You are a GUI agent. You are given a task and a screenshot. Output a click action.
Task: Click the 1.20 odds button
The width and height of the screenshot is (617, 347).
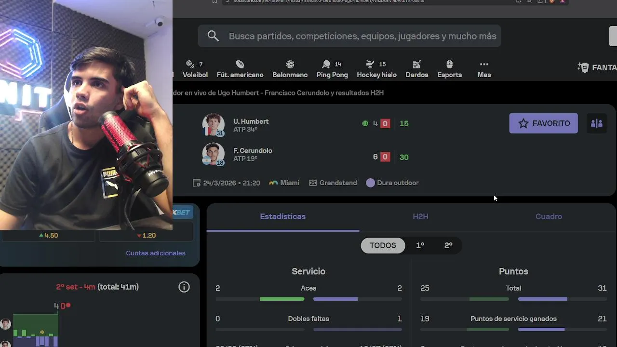pos(146,236)
